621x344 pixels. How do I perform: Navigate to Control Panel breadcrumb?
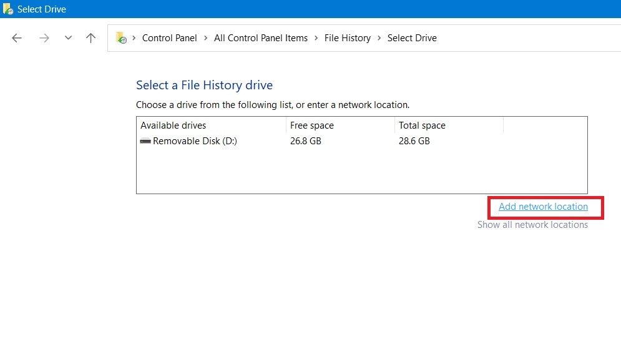click(x=169, y=38)
